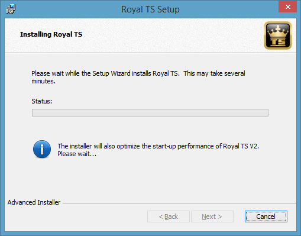The width and height of the screenshot is (301, 236).
Task: Click the empty gray area below info notice
Action: [150, 179]
